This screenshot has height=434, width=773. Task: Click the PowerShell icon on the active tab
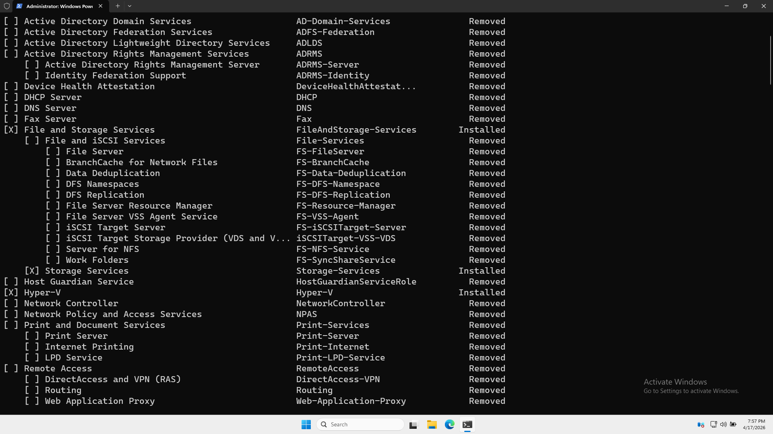[19, 6]
